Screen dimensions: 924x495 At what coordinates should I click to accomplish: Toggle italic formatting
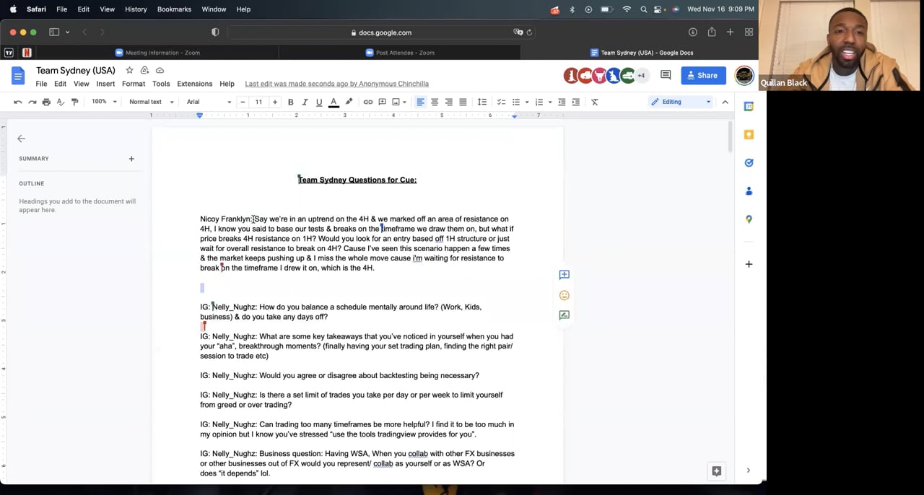coord(305,102)
